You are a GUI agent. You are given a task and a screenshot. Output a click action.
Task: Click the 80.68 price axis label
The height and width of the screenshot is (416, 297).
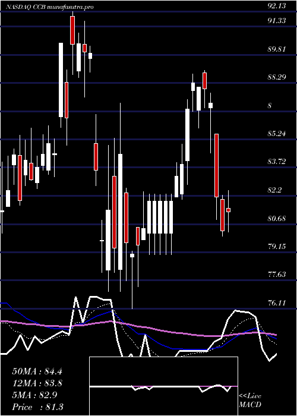pyautogui.click(x=277, y=219)
